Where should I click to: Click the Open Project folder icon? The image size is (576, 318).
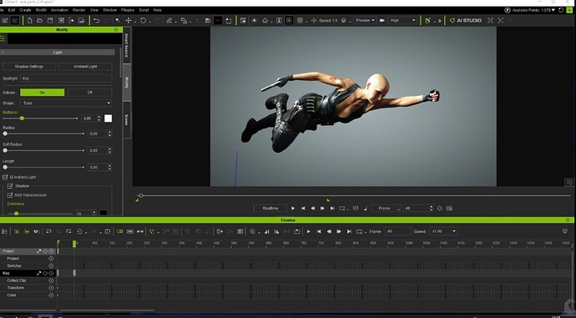tap(40, 21)
